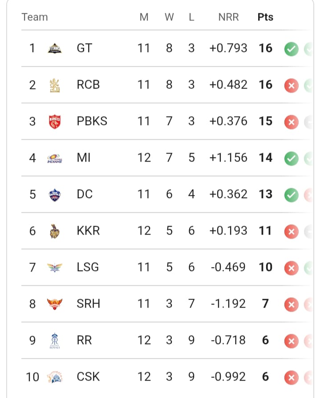Tap the Sunrisers Hyderabad logo
The height and width of the screenshot is (398, 320).
click(x=55, y=304)
